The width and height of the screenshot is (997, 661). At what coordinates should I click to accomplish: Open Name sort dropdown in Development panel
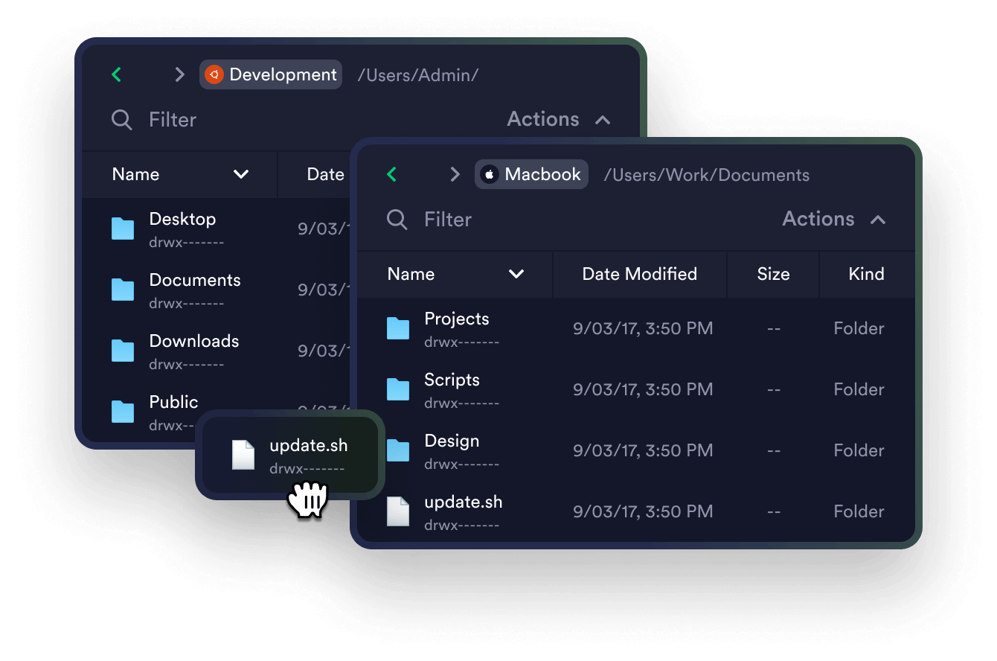(x=240, y=174)
